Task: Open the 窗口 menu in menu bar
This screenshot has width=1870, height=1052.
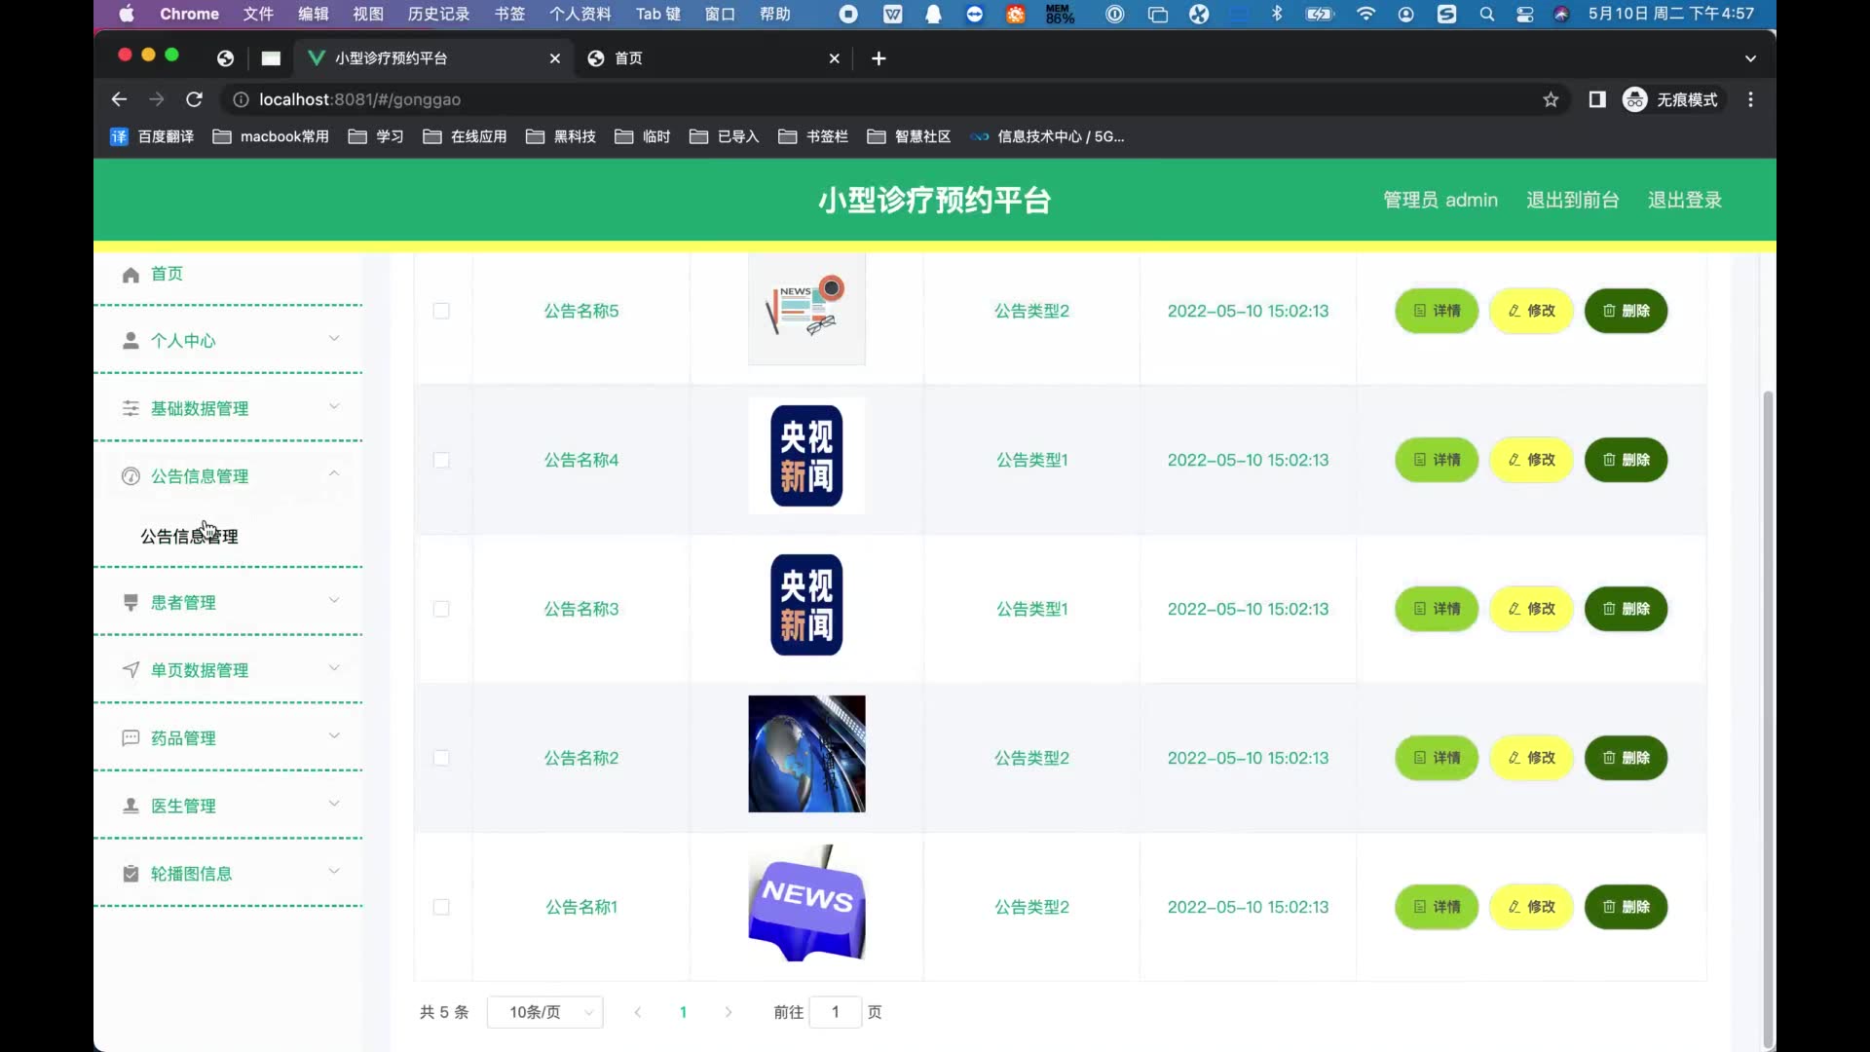Action: tap(720, 14)
